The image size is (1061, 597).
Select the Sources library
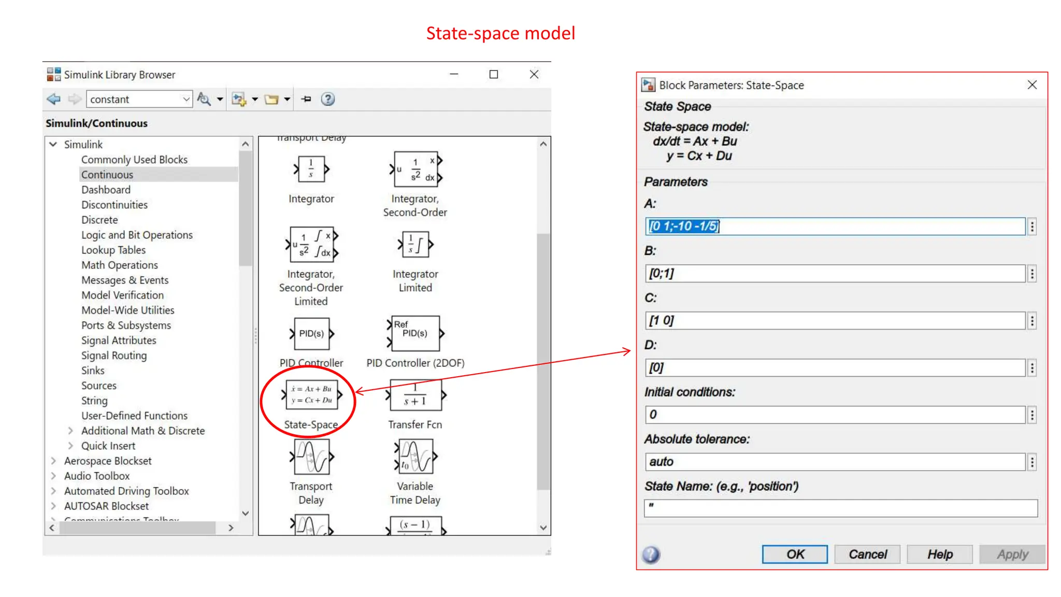(x=99, y=386)
